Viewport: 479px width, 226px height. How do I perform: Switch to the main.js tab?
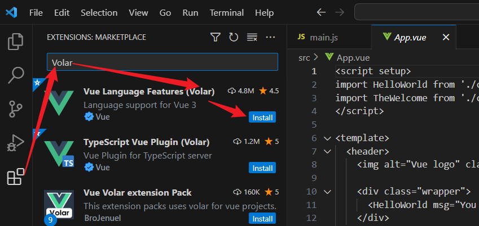point(318,37)
